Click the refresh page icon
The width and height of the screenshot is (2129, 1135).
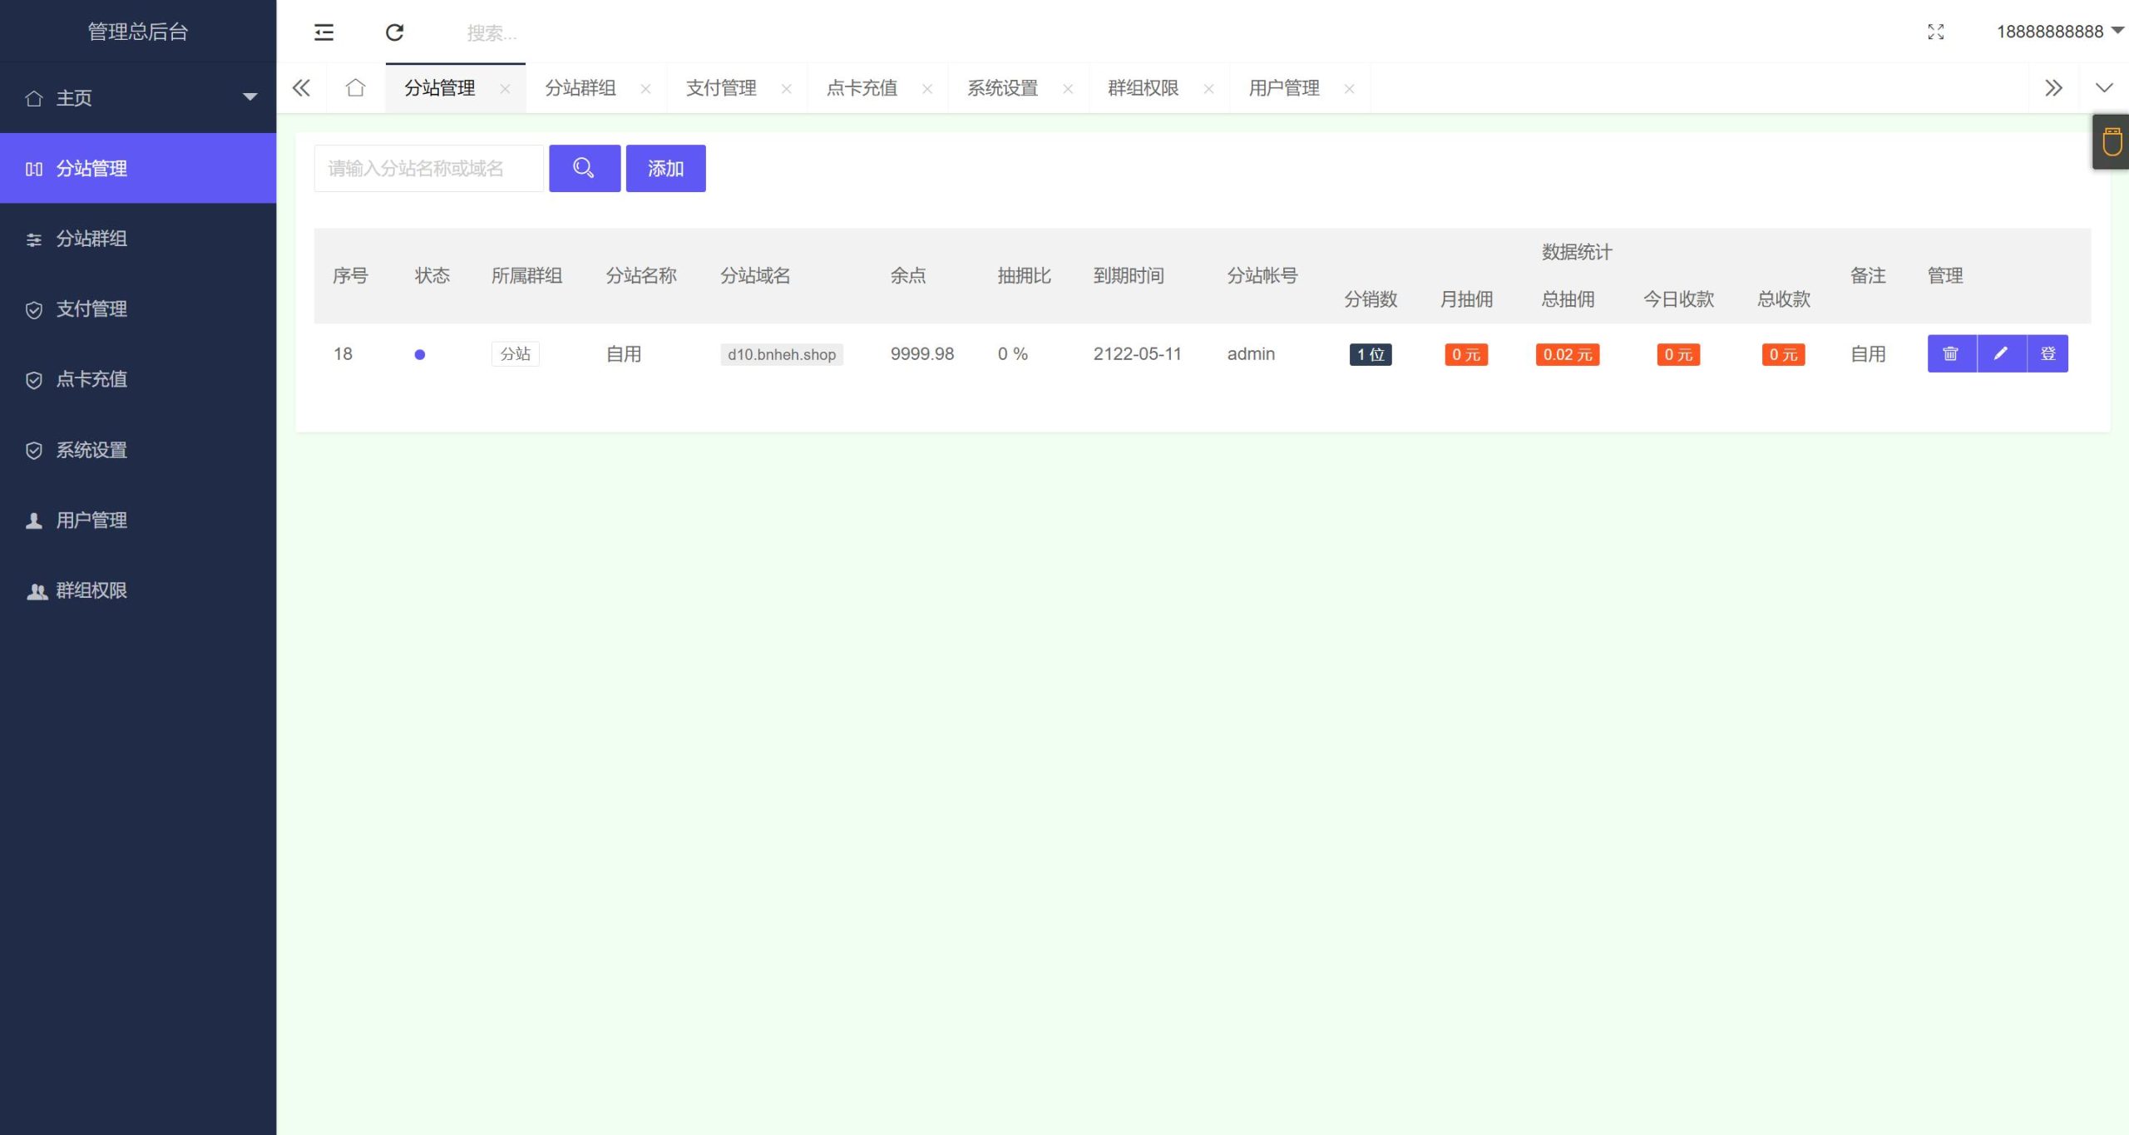click(394, 32)
